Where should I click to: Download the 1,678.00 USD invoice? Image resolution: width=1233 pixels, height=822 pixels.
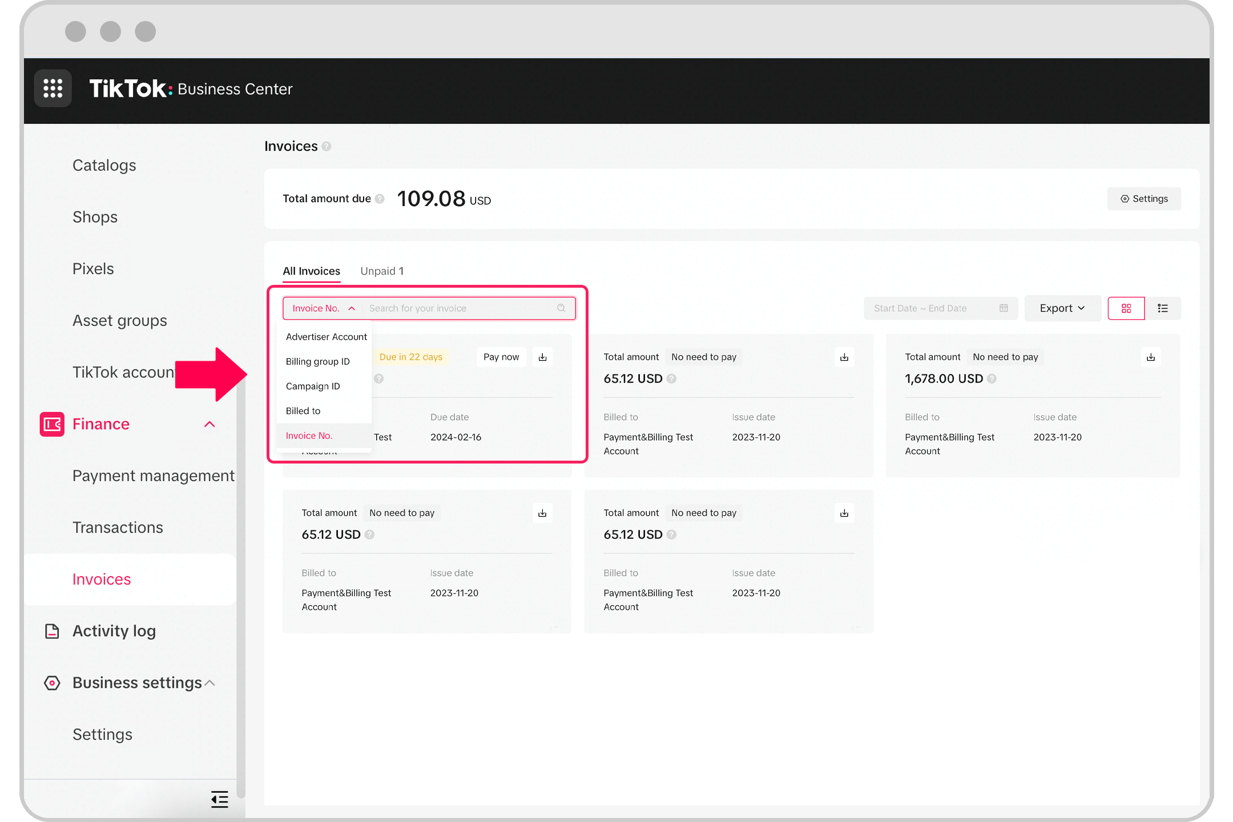pyautogui.click(x=1151, y=357)
